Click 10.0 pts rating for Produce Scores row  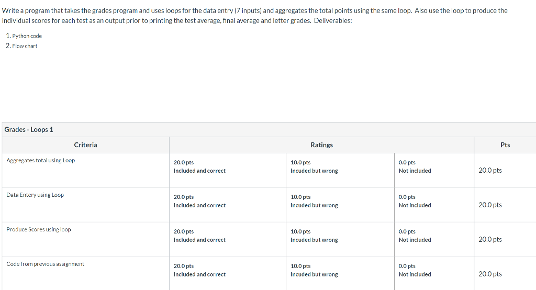tap(300, 231)
